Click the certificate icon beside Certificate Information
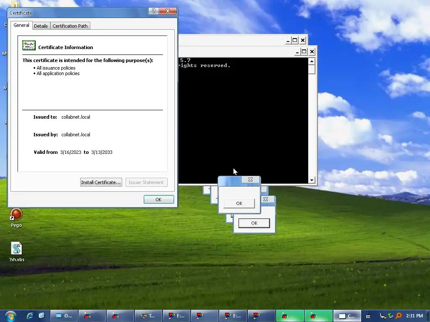430x322 pixels. tap(29, 45)
